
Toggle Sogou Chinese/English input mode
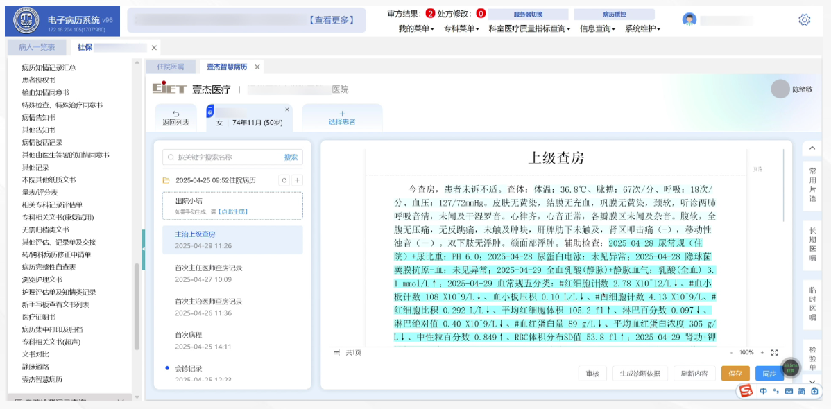pyautogui.click(x=763, y=392)
